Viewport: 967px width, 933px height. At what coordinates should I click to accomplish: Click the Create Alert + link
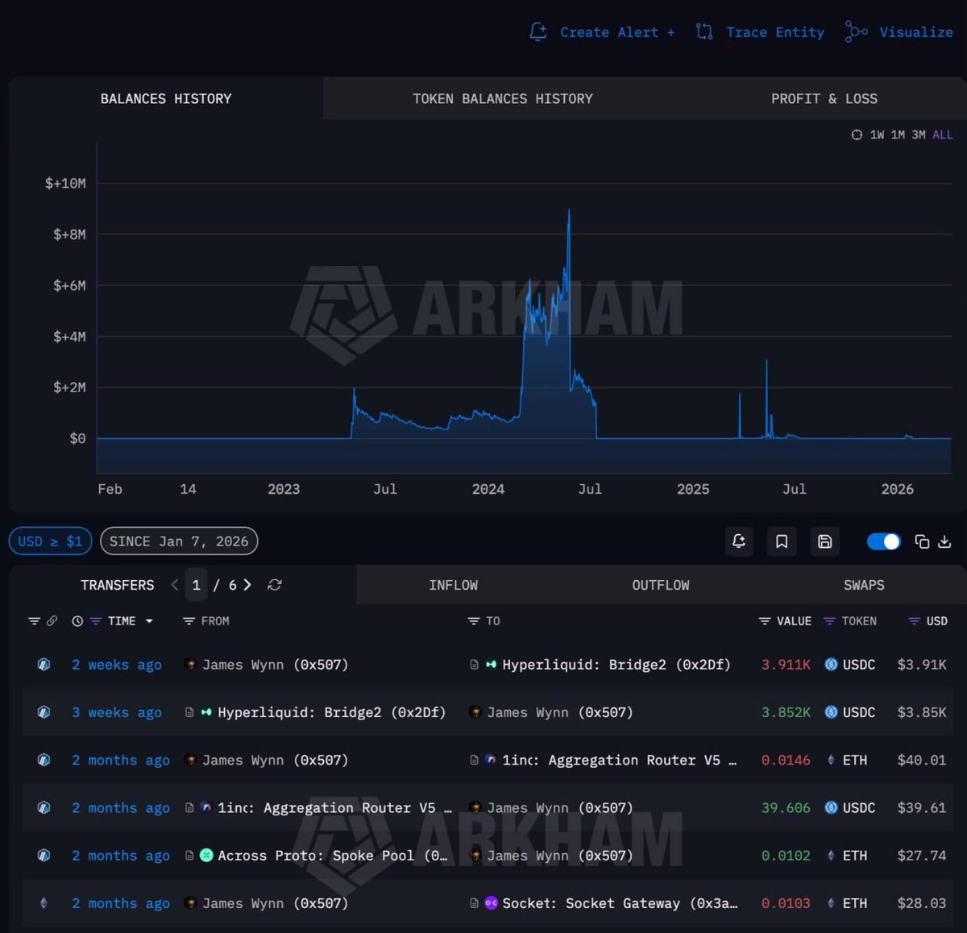[617, 32]
